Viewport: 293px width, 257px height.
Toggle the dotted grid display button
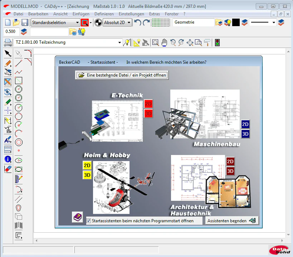161,23
